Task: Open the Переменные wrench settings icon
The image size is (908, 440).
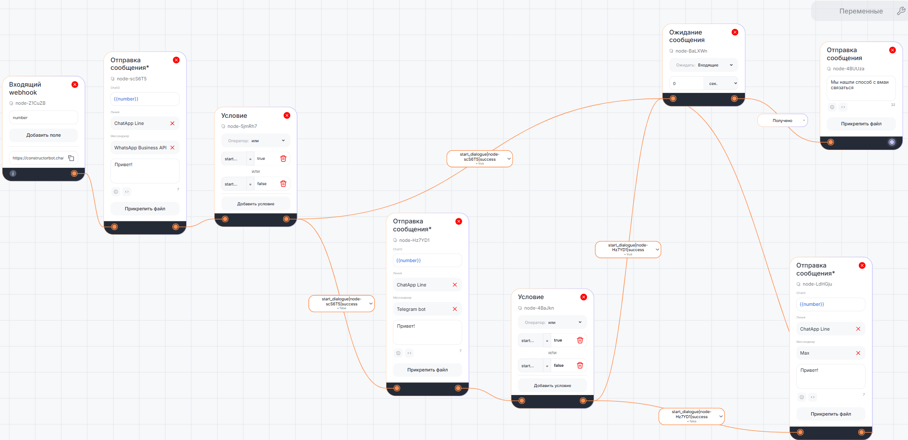Action: (x=900, y=11)
